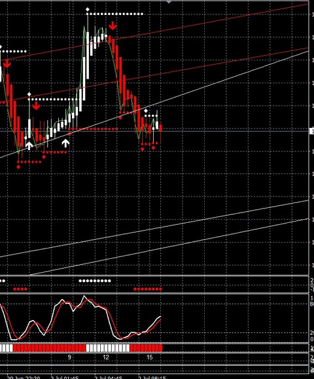Click the right red diamond below the latest candles
The height and width of the screenshot is (379, 314).
coord(153,148)
